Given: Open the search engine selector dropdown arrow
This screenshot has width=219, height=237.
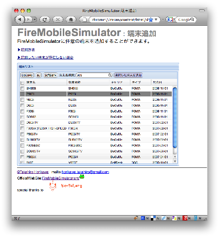Looking at the screenshot, I should pyautogui.click(x=174, y=19).
